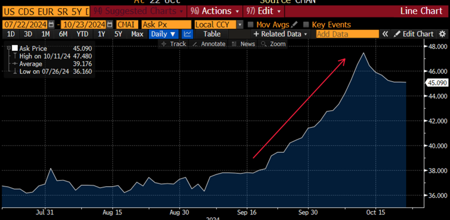The image size is (450, 220).
Task: Collapse the legend box toggle
Action: (x=9, y=48)
